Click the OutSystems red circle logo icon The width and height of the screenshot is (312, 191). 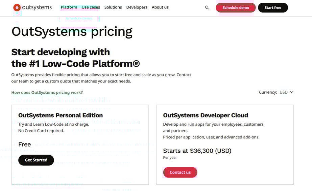pyautogui.click(x=17, y=7)
